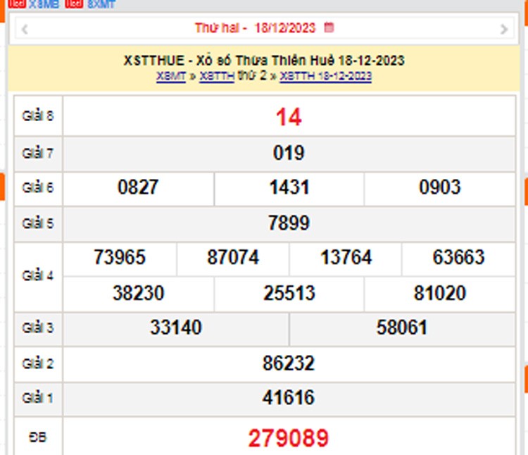Open the calendar date picker icon
Viewport: 528px width, 455px height.
[x=329, y=28]
